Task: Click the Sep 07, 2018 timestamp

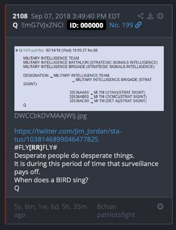Action: pos(76,16)
